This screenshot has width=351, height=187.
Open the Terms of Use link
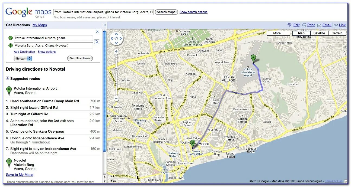click(x=334, y=181)
